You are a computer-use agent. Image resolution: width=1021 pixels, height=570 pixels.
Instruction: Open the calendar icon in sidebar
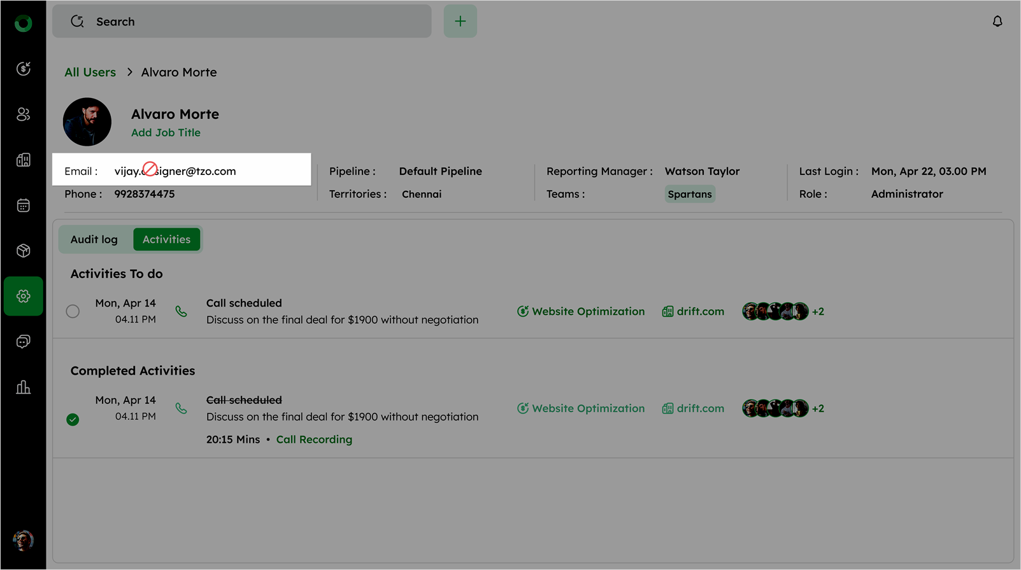point(24,205)
